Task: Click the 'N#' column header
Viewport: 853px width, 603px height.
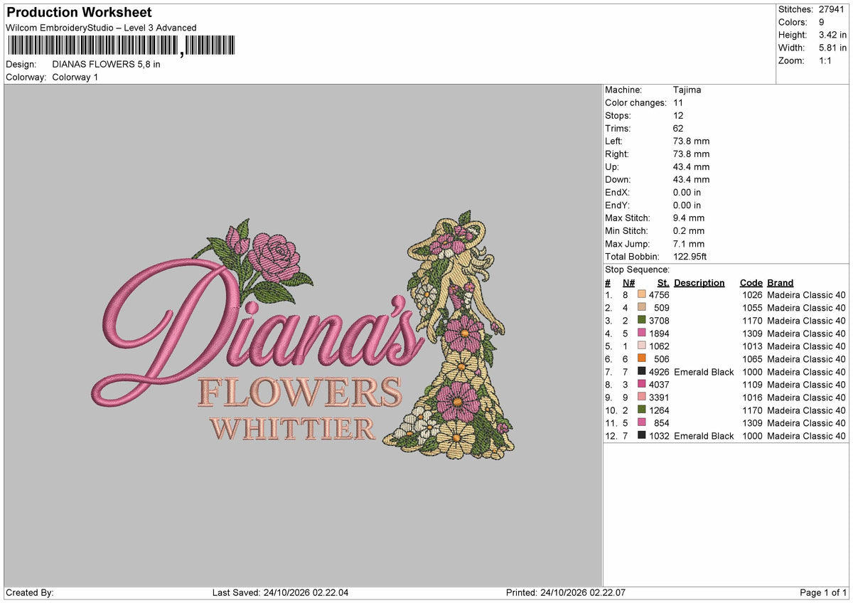Action: coord(628,283)
